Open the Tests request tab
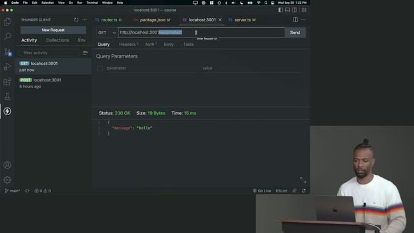This screenshot has width=414, height=233. [x=188, y=45]
